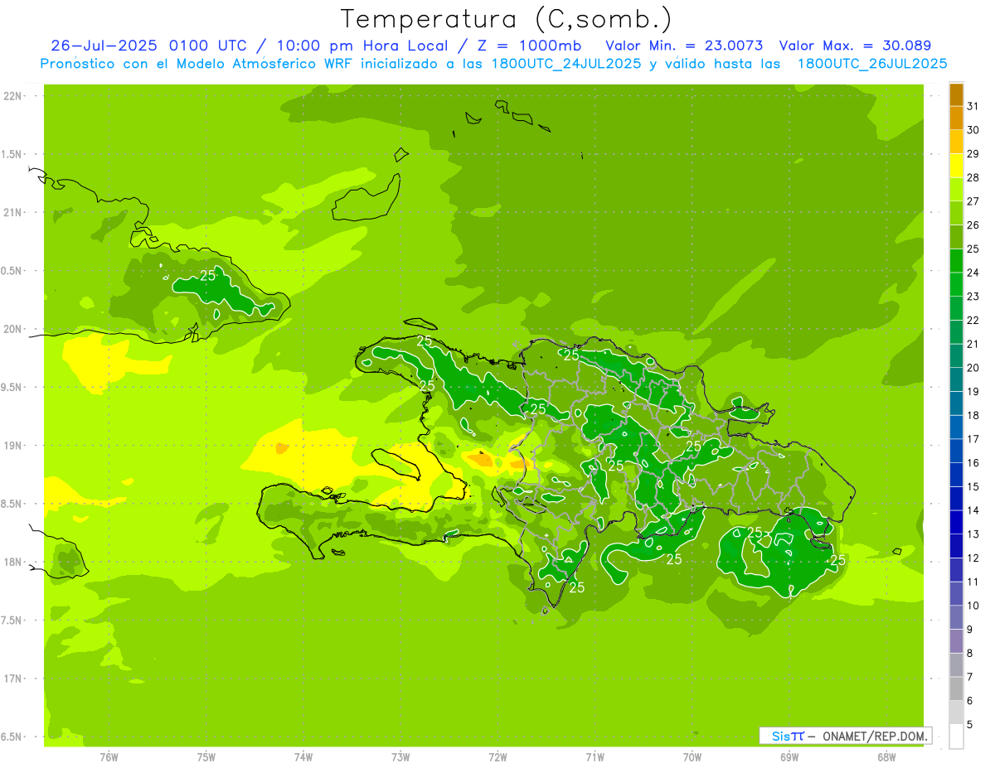Choose the dark blue legend swatch between 13 and 14
The image size is (995, 768).
(956, 522)
